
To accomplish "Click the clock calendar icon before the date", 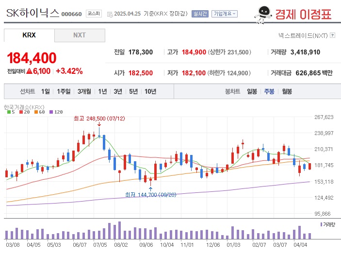I will (x=110, y=15).
